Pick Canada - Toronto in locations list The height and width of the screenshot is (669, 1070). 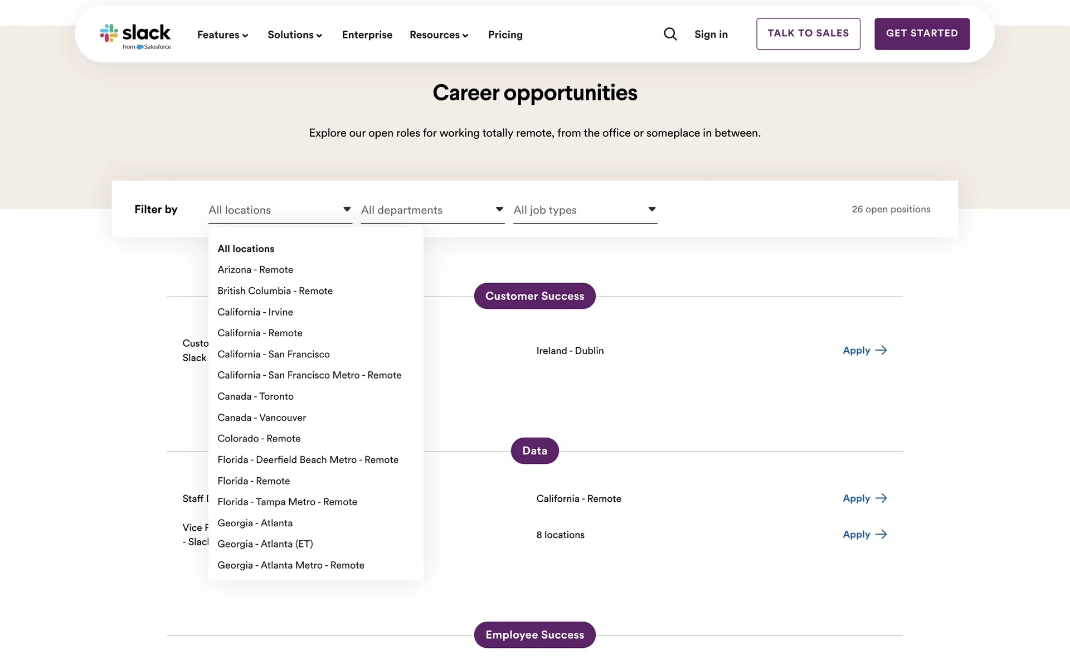coord(256,396)
